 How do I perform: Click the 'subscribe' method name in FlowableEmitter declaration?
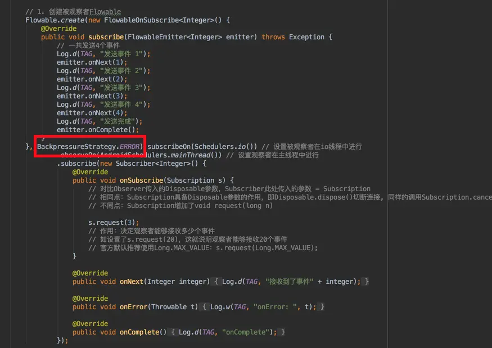pyautogui.click(x=106, y=37)
